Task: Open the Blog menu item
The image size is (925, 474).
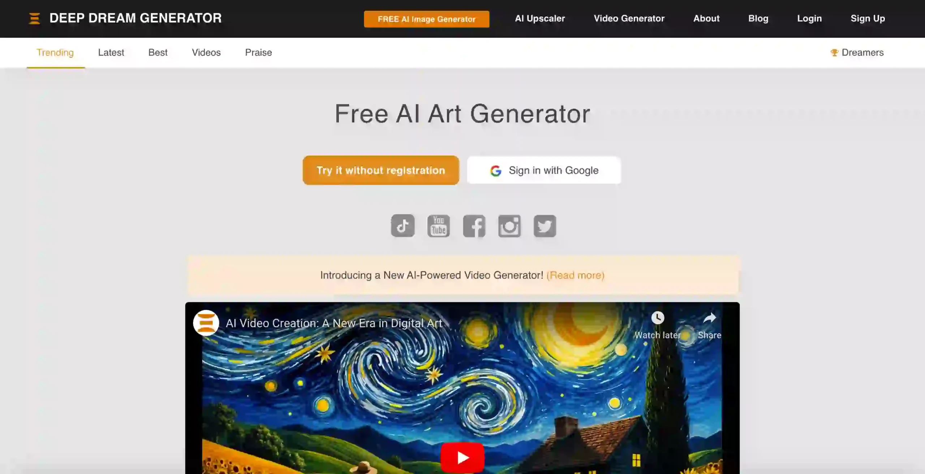Action: 758,18
